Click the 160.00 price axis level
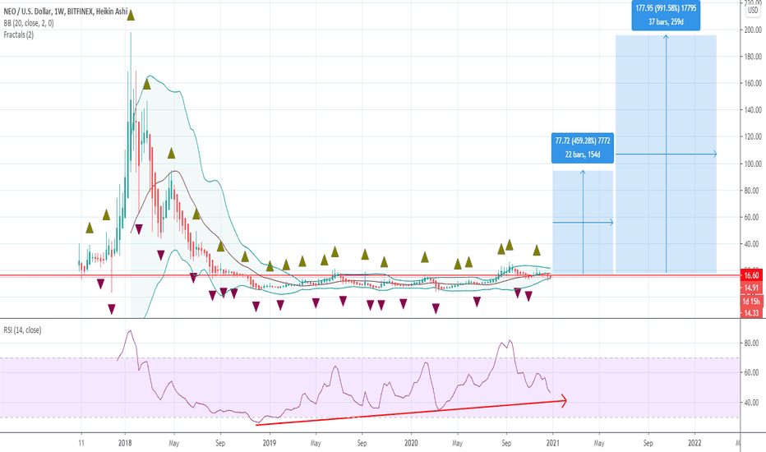The image size is (766, 452). pos(752,84)
